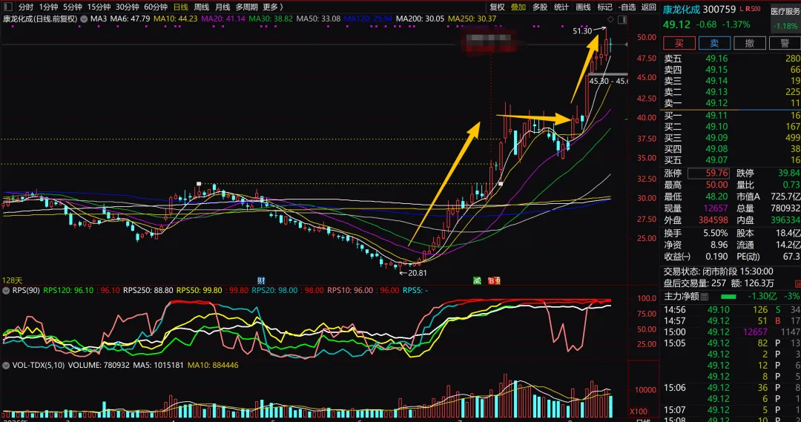Open the 医疗服务 sector box
The height and width of the screenshot is (422, 801).
pos(785,19)
